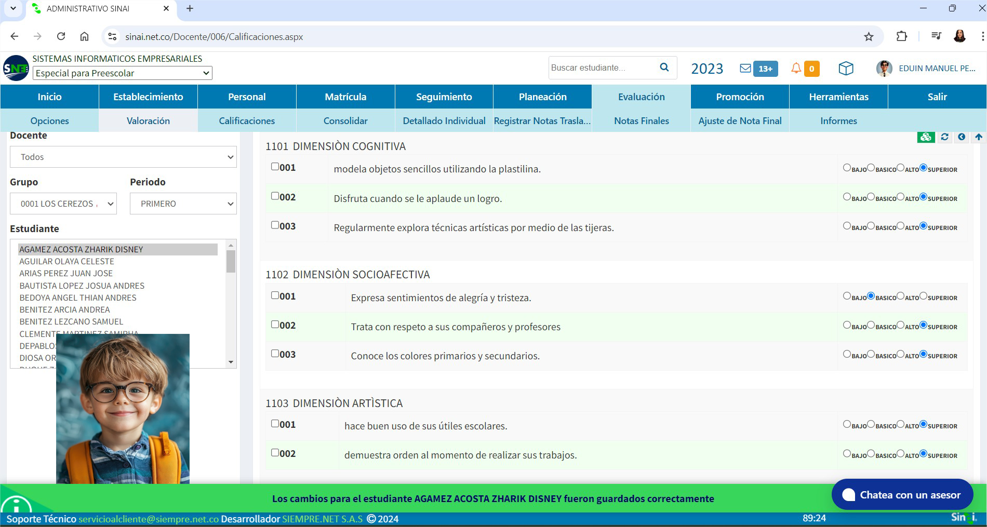Switch to Calificaciones submenu tab

pyautogui.click(x=247, y=120)
